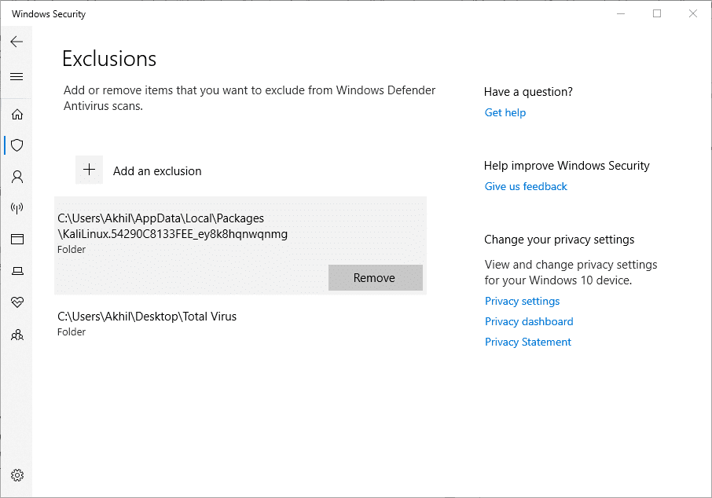
Task: Open Virus & threat protection shield
Action: (x=17, y=145)
